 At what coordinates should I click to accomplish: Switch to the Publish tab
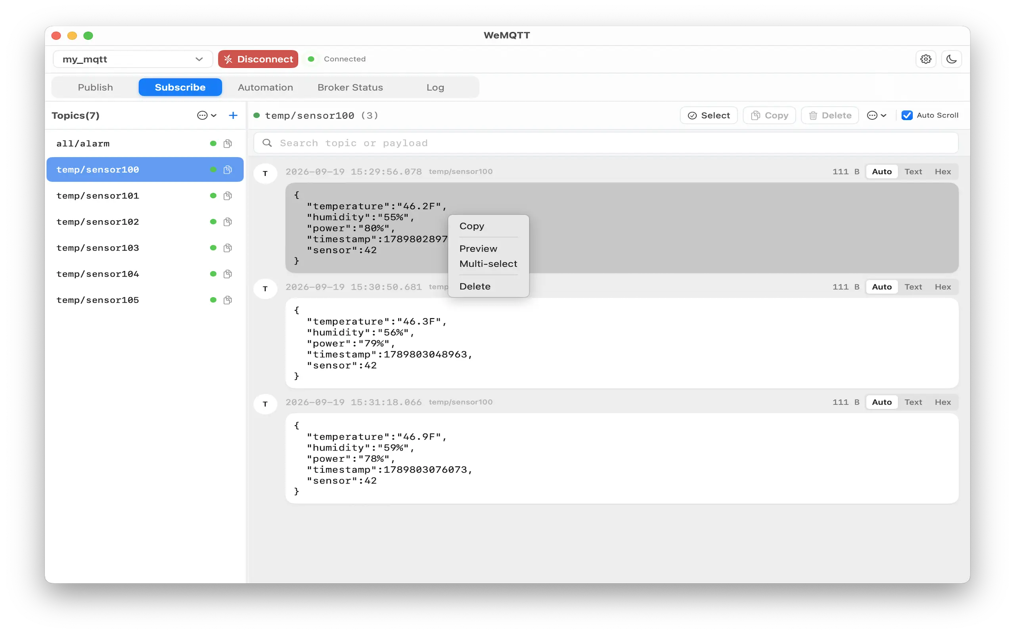tap(95, 87)
